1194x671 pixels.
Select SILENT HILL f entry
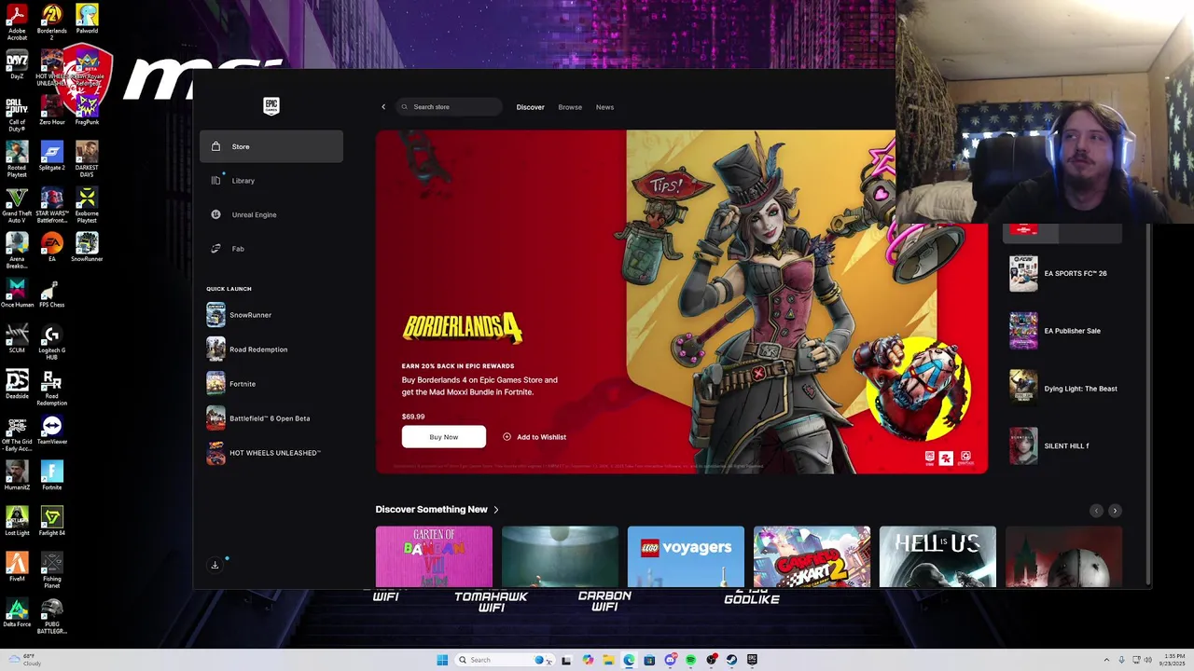(x=1063, y=445)
